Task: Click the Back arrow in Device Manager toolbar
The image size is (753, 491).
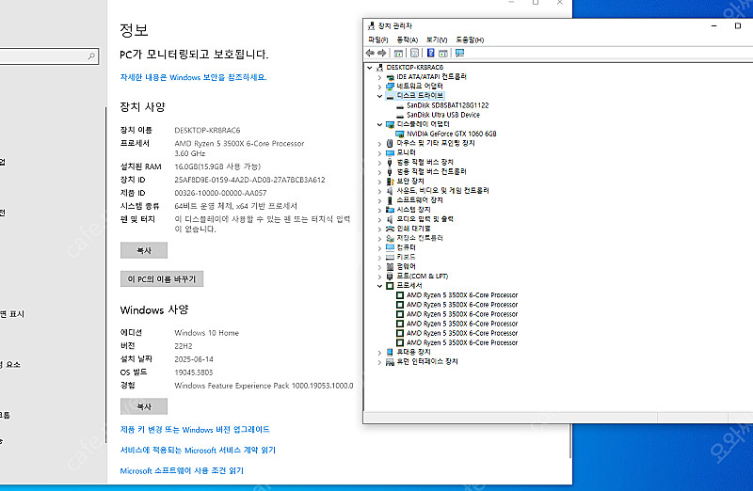Action: pyautogui.click(x=370, y=53)
